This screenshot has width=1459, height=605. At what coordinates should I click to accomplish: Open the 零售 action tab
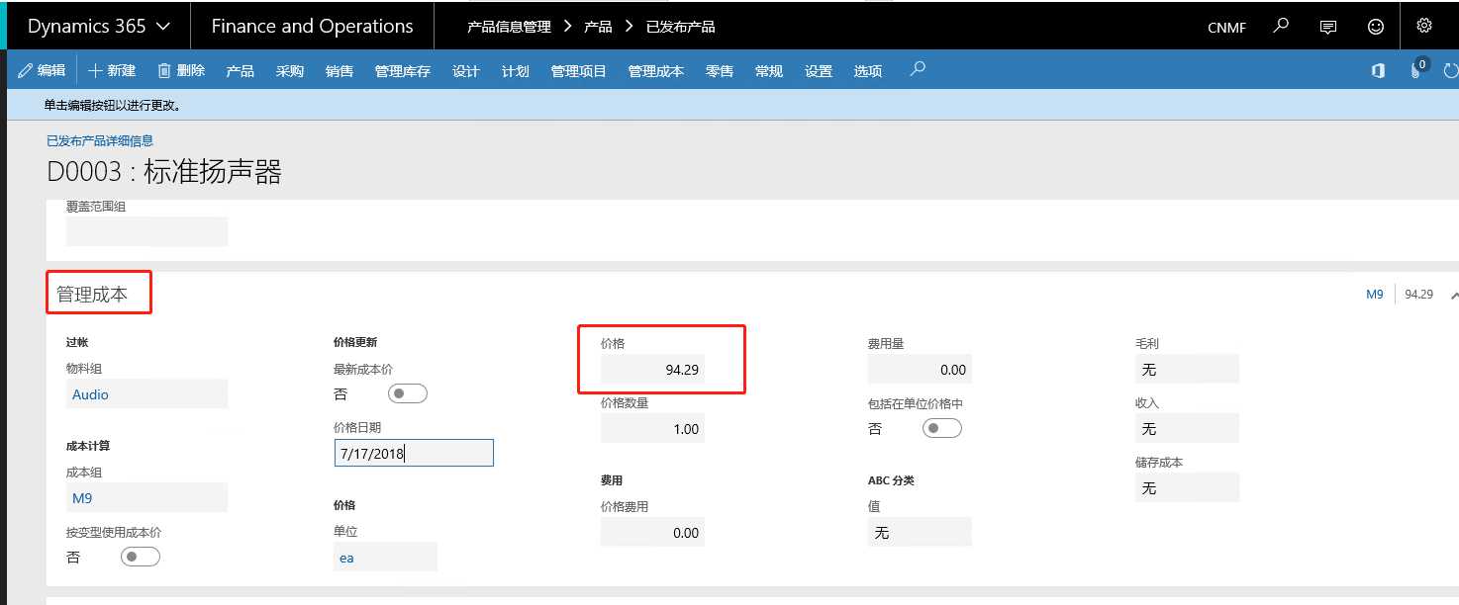click(x=720, y=71)
